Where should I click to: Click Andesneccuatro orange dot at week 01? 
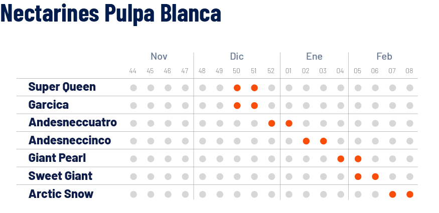point(289,123)
